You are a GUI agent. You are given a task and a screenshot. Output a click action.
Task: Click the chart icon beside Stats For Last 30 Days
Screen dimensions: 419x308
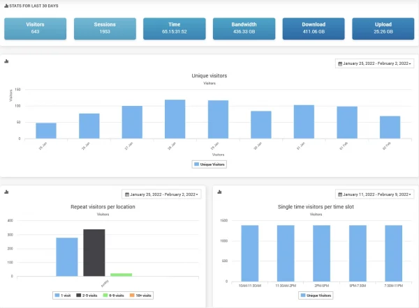point(6,6)
